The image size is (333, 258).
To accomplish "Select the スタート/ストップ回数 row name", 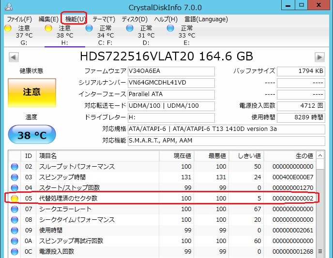I will coord(69,188).
